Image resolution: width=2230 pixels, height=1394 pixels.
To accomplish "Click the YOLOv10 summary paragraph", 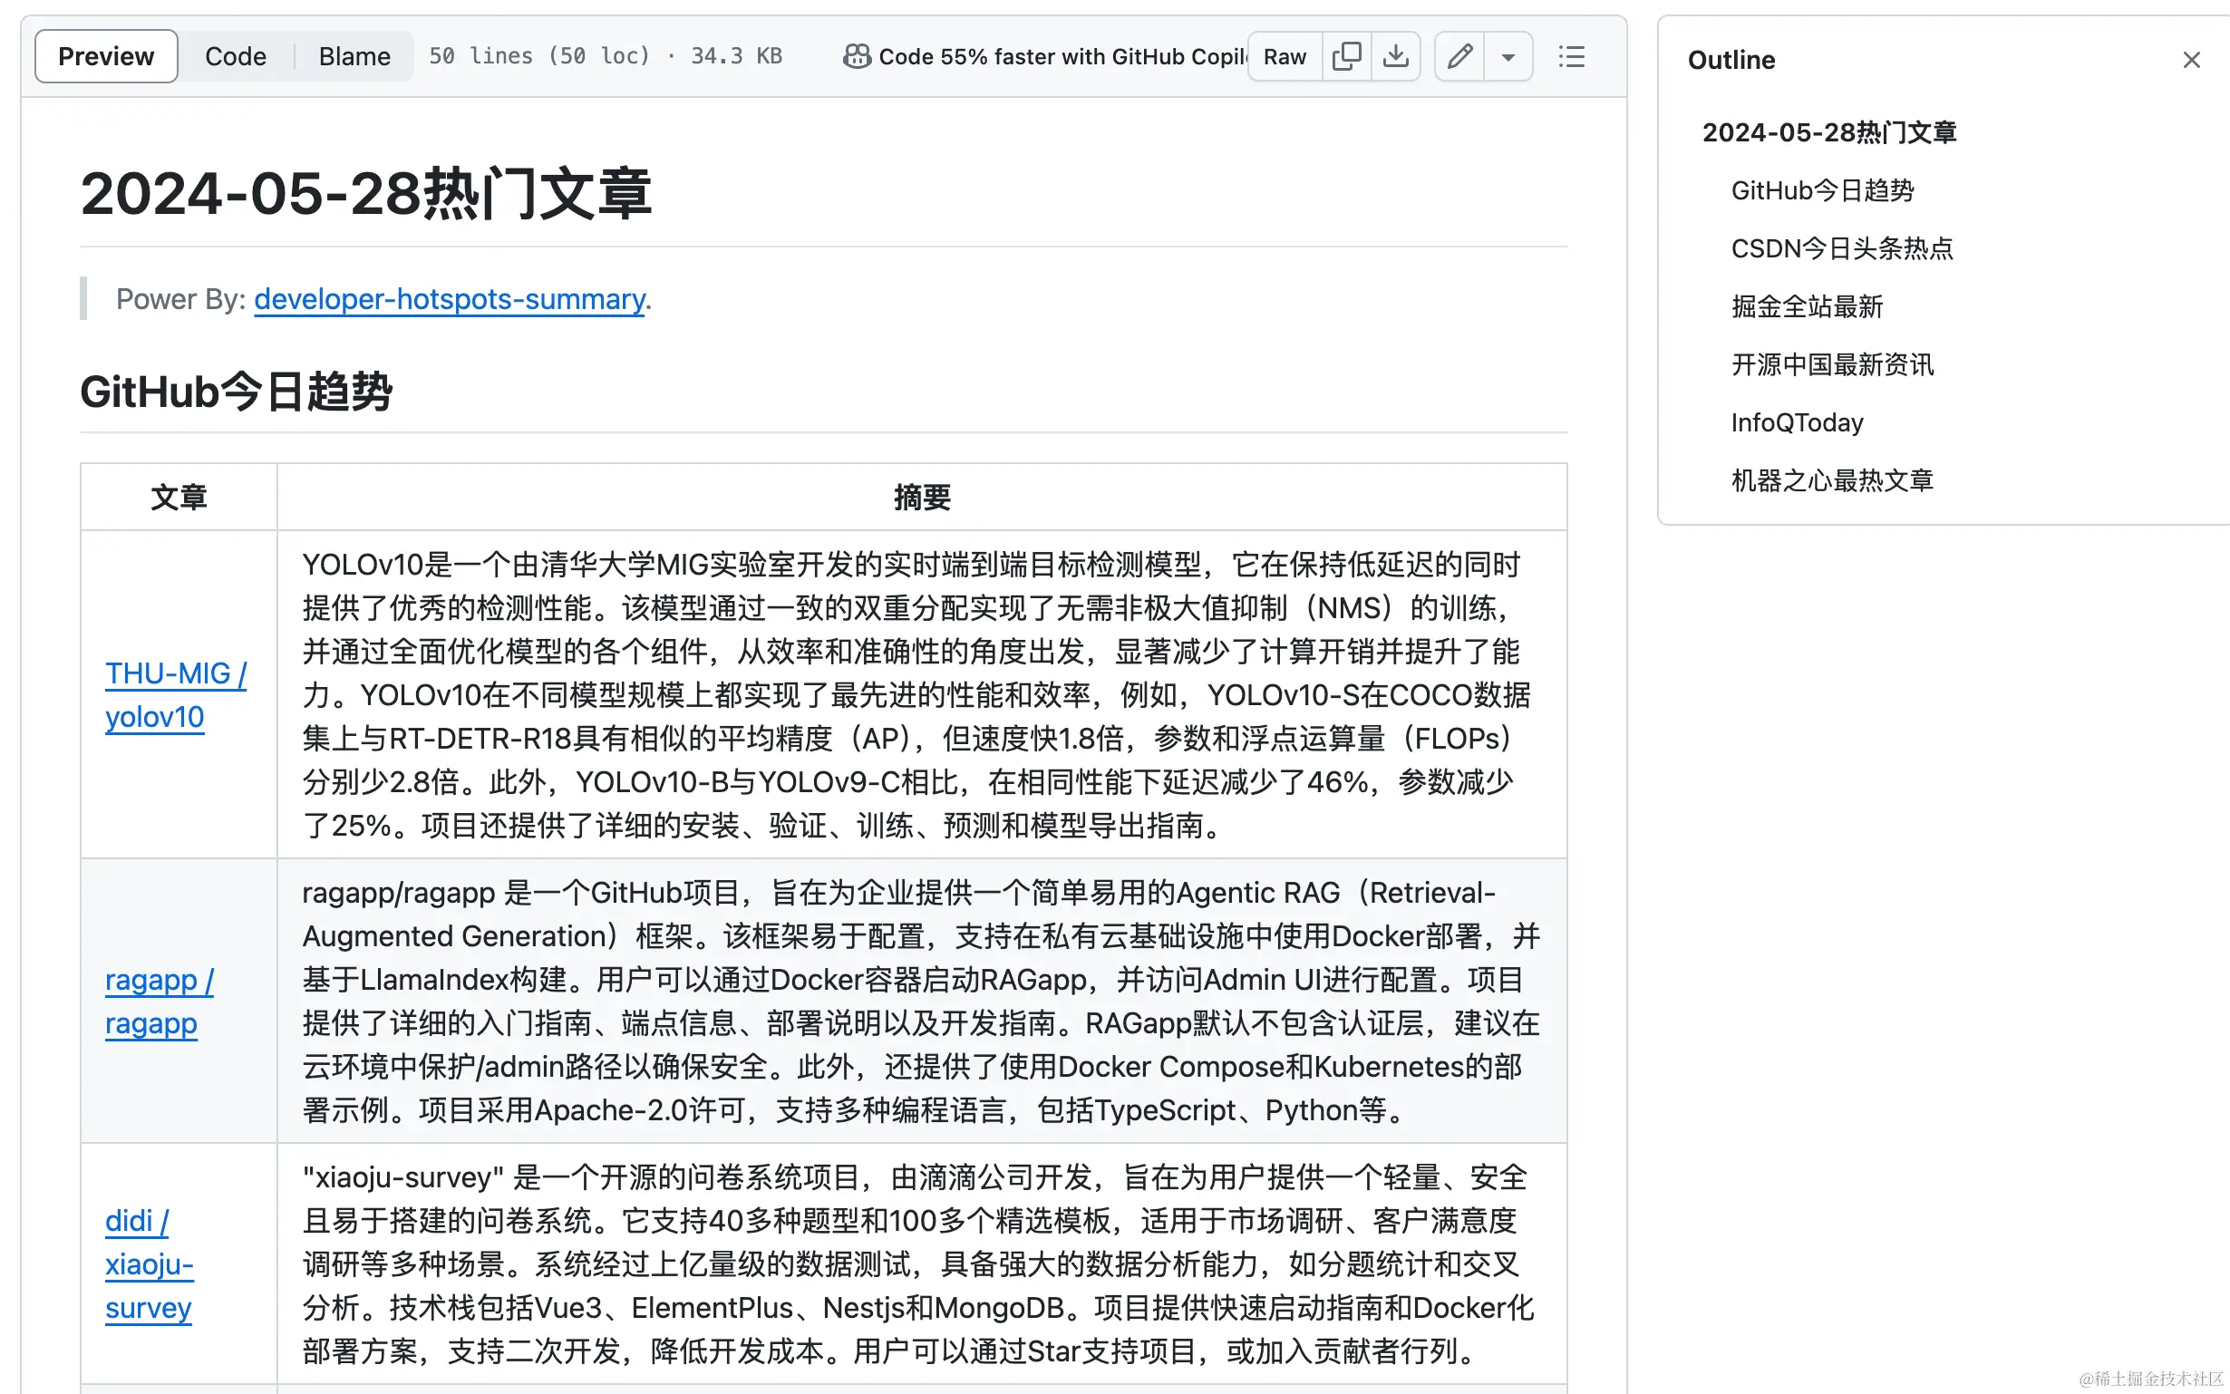I will coord(917,694).
